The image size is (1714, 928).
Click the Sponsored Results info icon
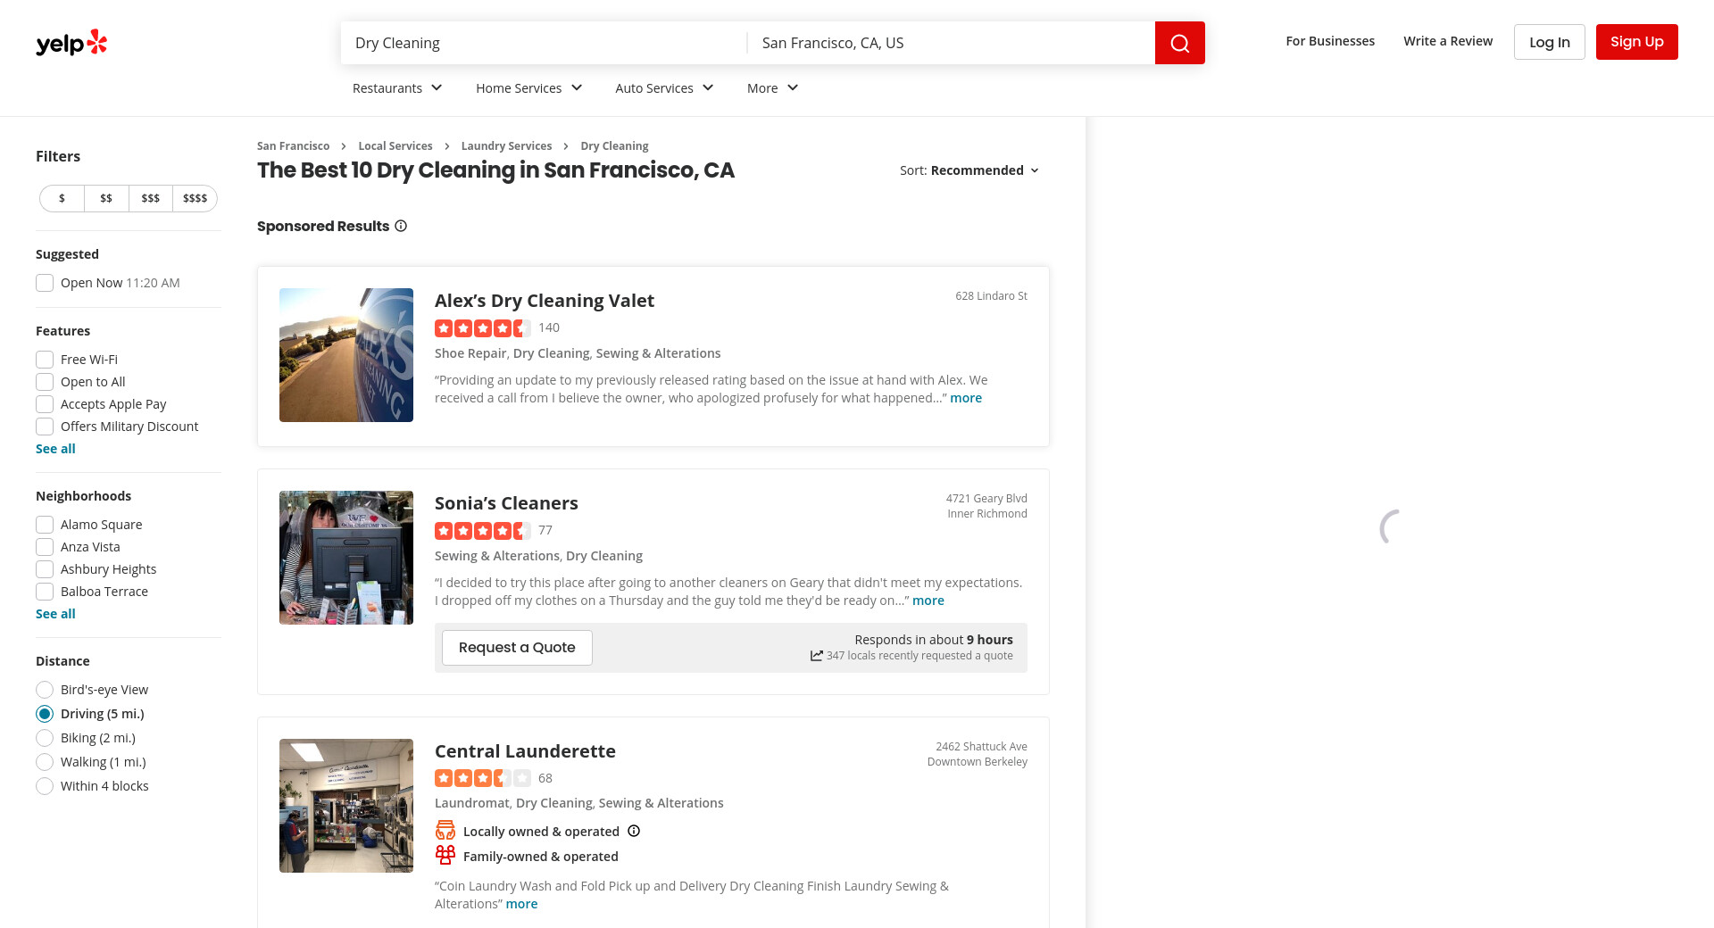tap(401, 227)
